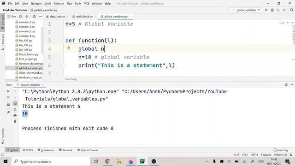
Task: Open the Tools menu
Action: tap(78, 3)
